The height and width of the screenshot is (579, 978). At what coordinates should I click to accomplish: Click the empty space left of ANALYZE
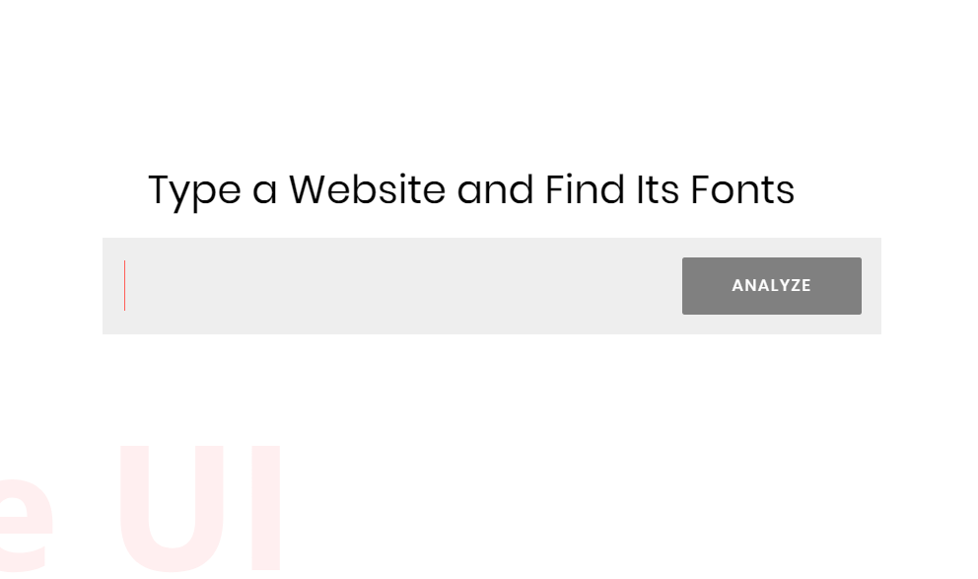(592, 286)
